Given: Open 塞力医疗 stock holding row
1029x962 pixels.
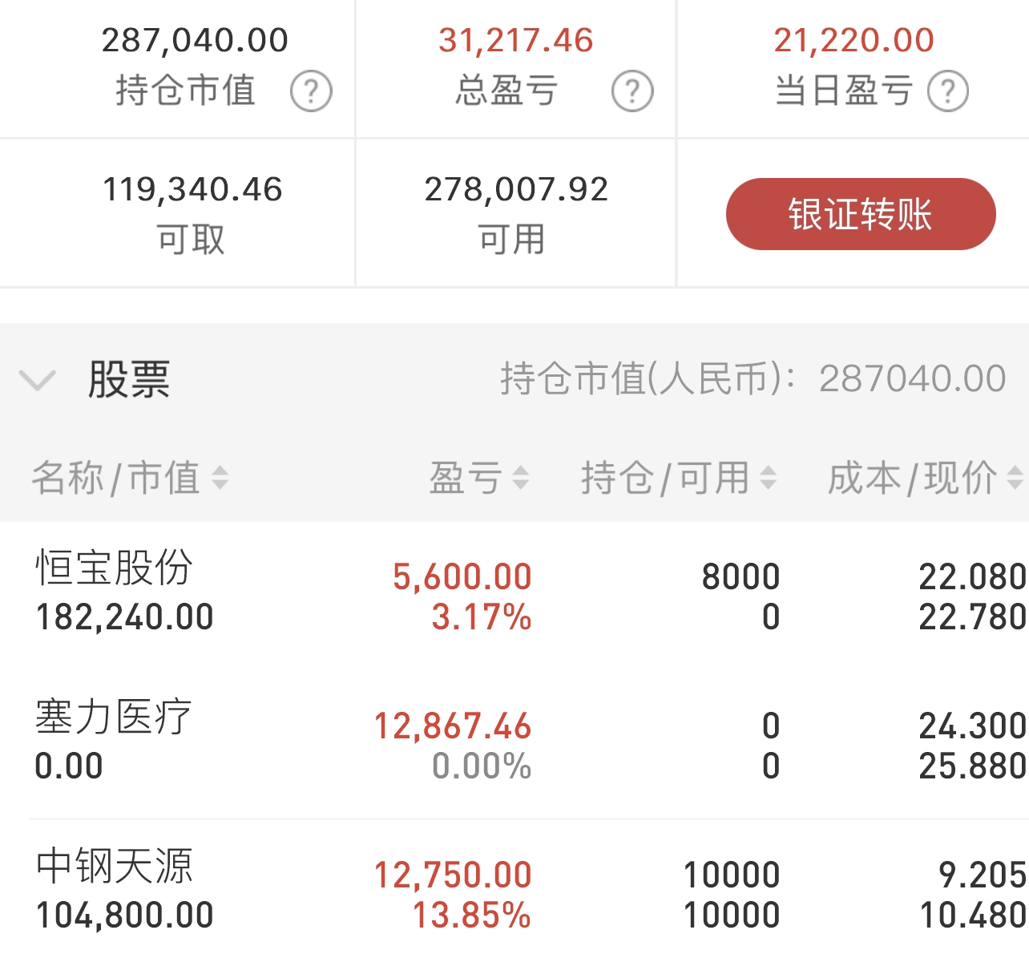Looking at the screenshot, I should tap(514, 745).
